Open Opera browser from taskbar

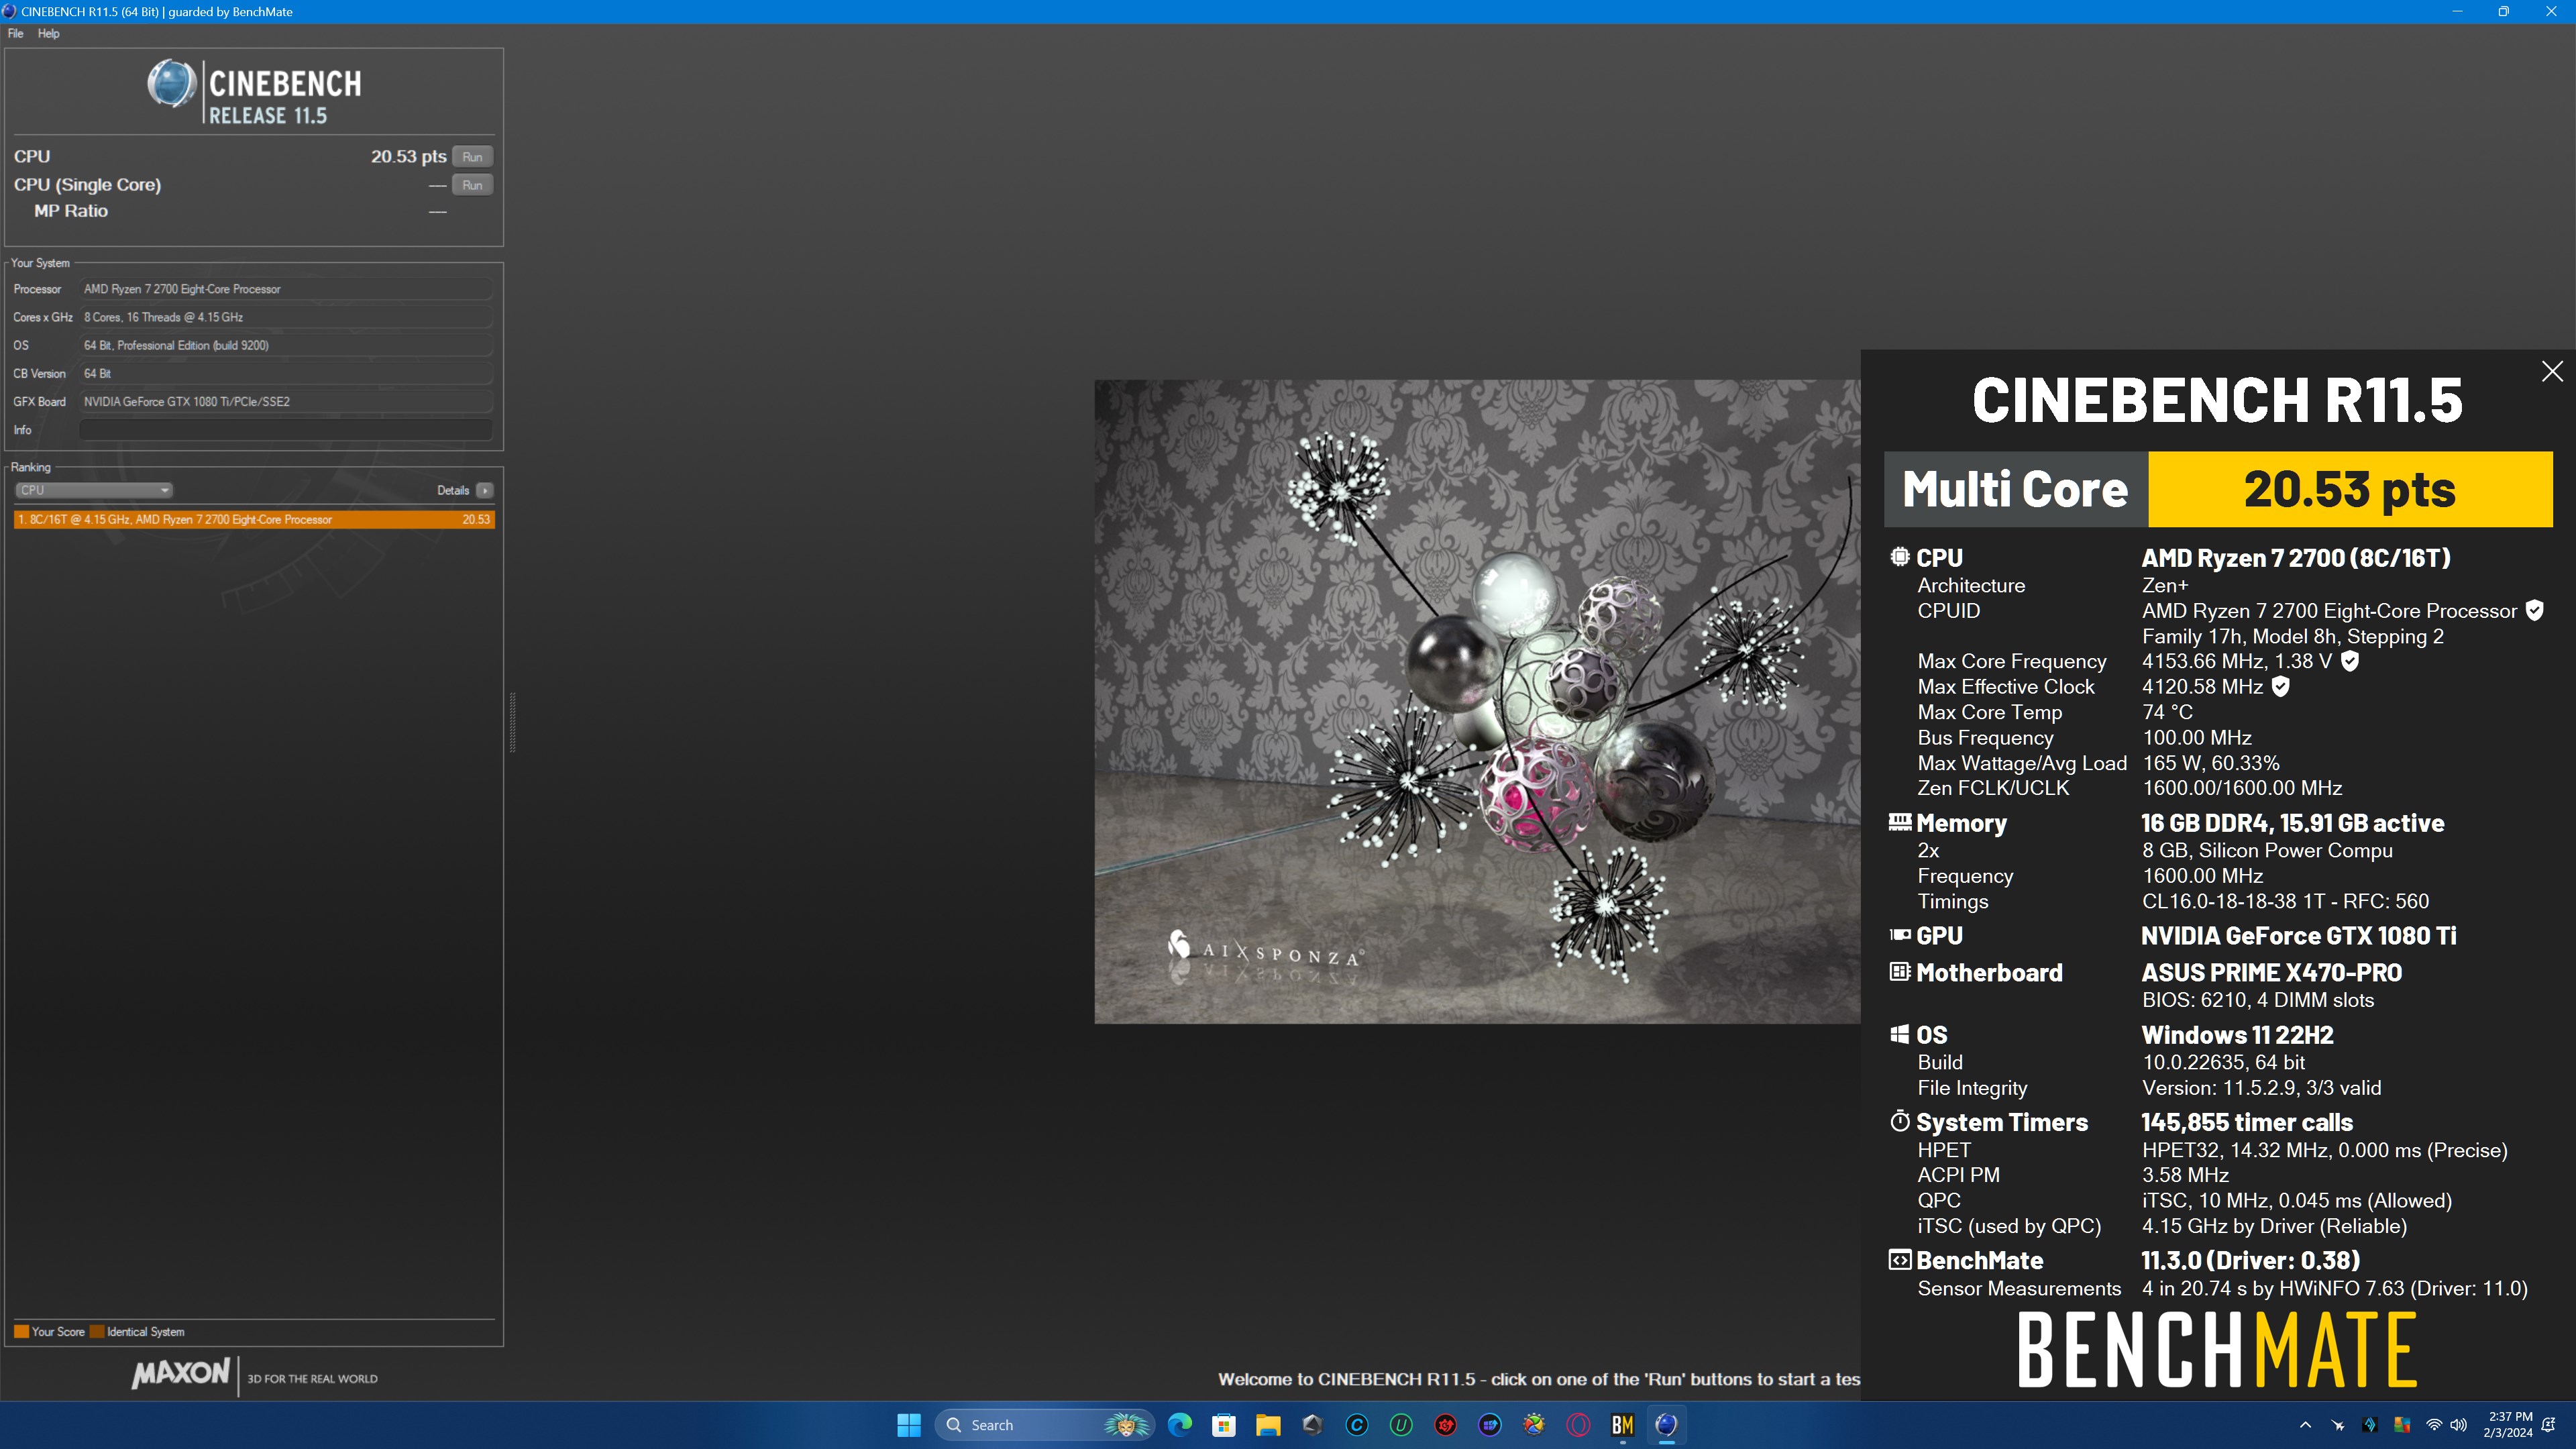coord(1578,1425)
